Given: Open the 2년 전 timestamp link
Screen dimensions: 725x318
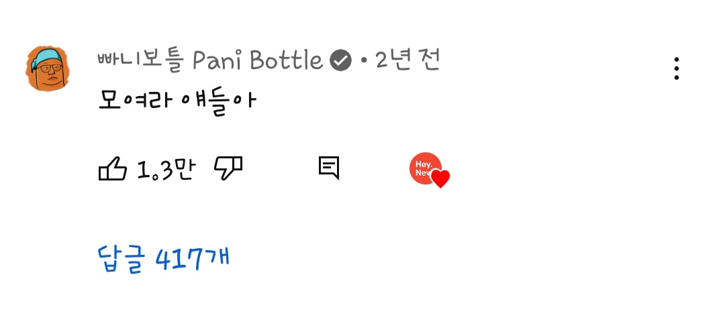Looking at the screenshot, I should (407, 60).
